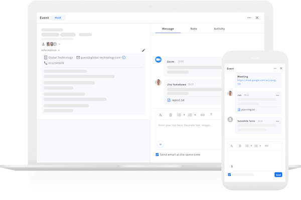This screenshot has width=301, height=200.
Task: Open the text style tool in laptop editor
Action: coord(161,115)
